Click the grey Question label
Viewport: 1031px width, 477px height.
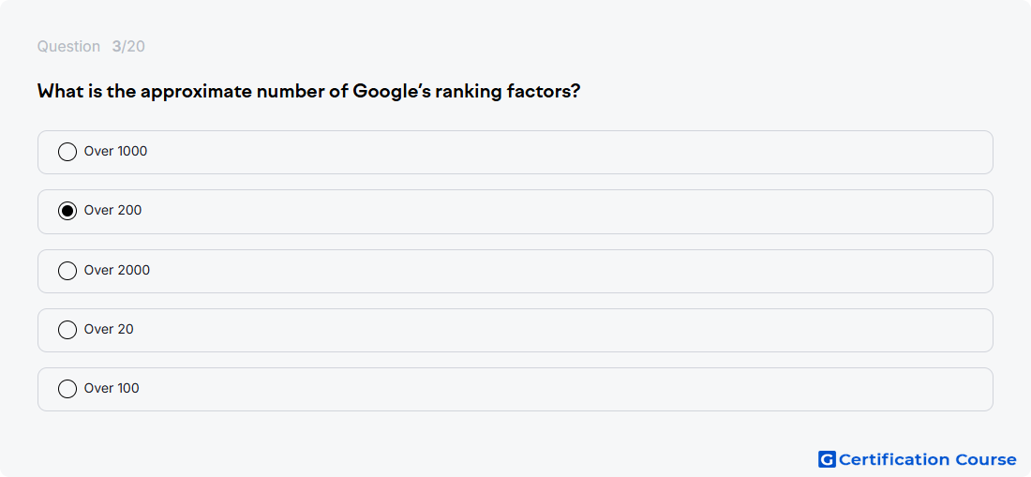pos(68,47)
